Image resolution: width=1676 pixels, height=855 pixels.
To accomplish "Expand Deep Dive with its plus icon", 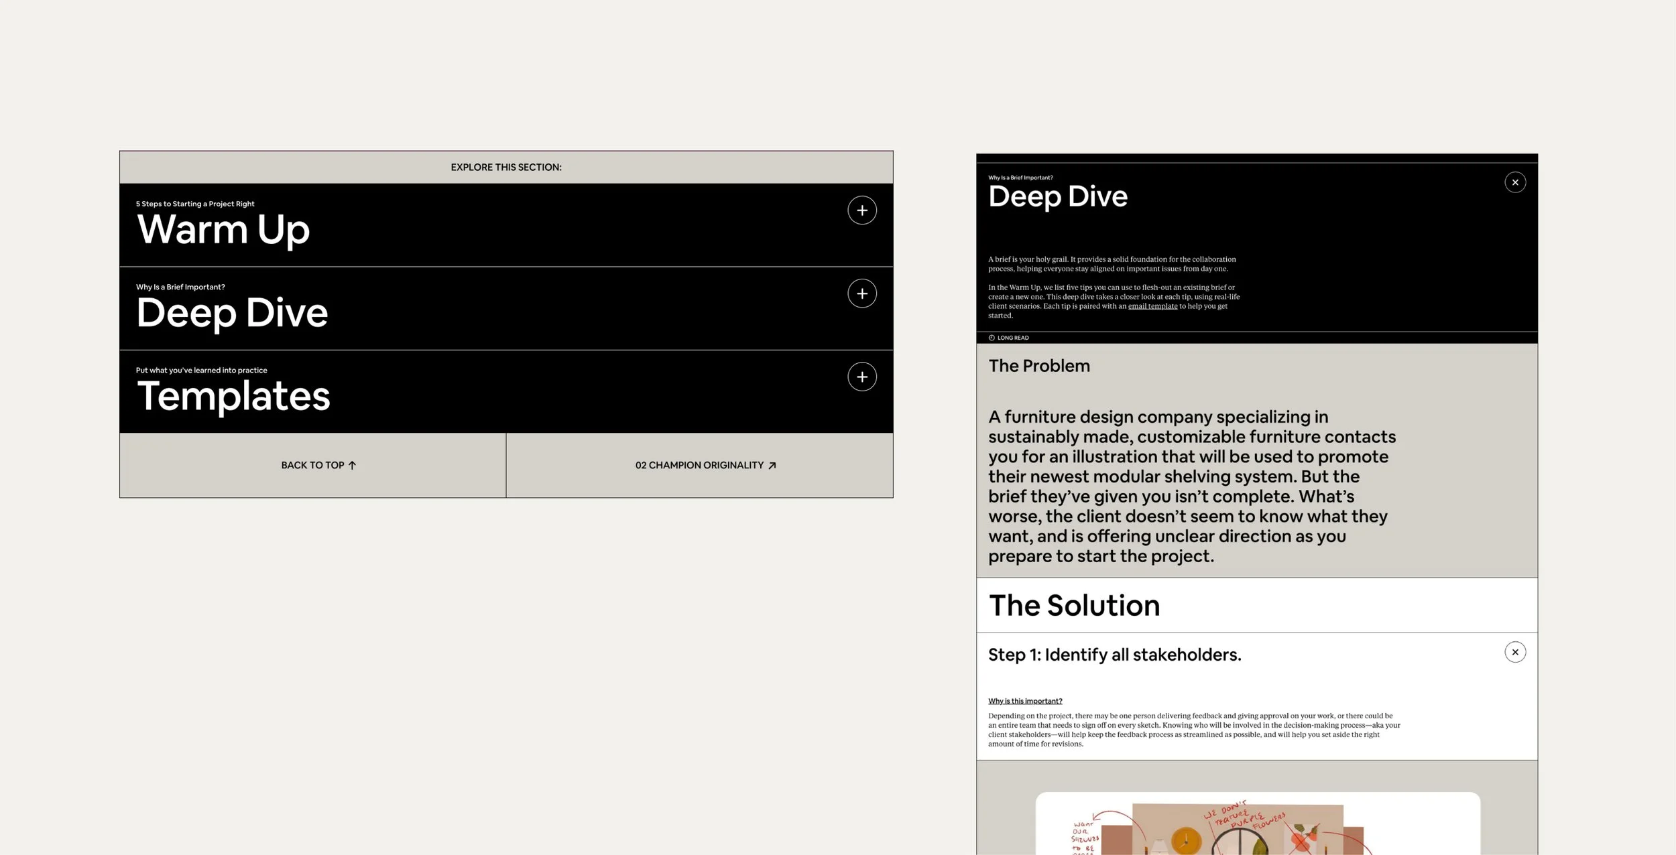I will coord(861,293).
